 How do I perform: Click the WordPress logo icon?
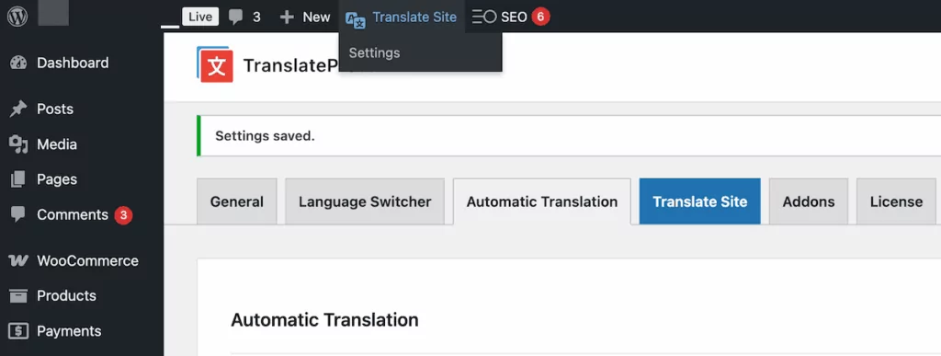[x=17, y=17]
